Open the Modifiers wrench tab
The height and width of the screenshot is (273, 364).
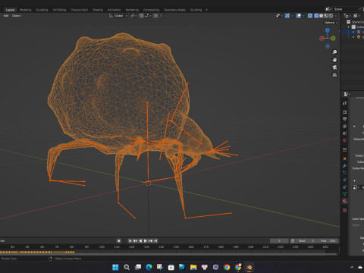(x=345, y=166)
